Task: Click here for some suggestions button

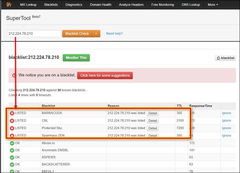Action: pyautogui.click(x=105, y=76)
